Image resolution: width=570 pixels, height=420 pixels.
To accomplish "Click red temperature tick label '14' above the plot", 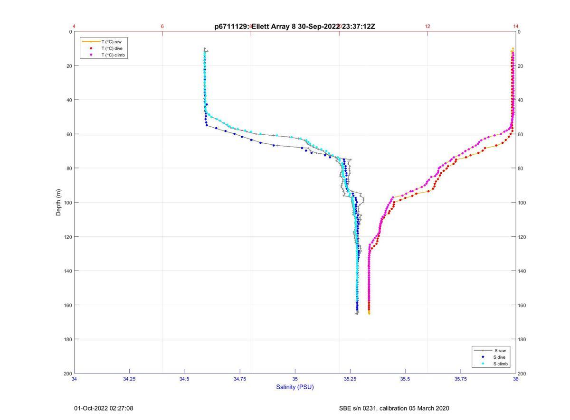I will pyautogui.click(x=516, y=26).
